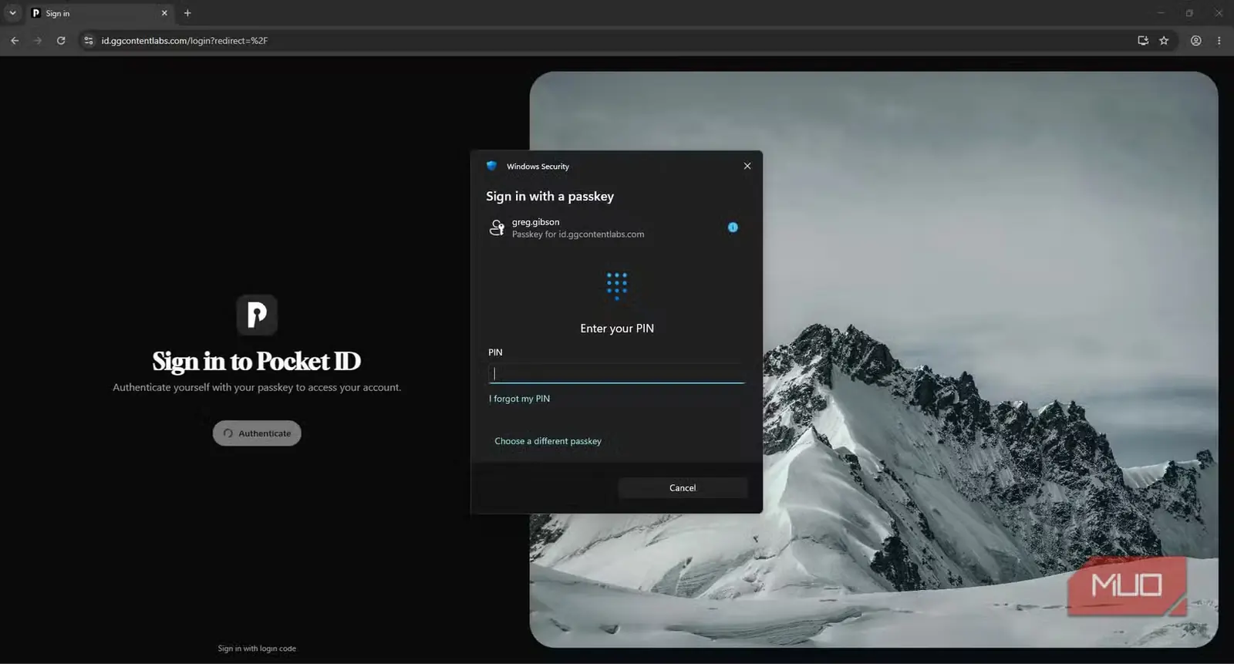Close the Windows Security dialog
1234x664 pixels.
(747, 166)
